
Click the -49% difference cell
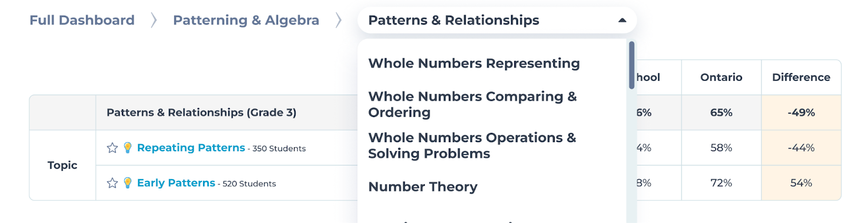click(x=801, y=113)
